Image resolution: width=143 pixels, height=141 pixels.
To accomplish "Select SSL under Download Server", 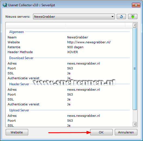I will coord(11,73).
